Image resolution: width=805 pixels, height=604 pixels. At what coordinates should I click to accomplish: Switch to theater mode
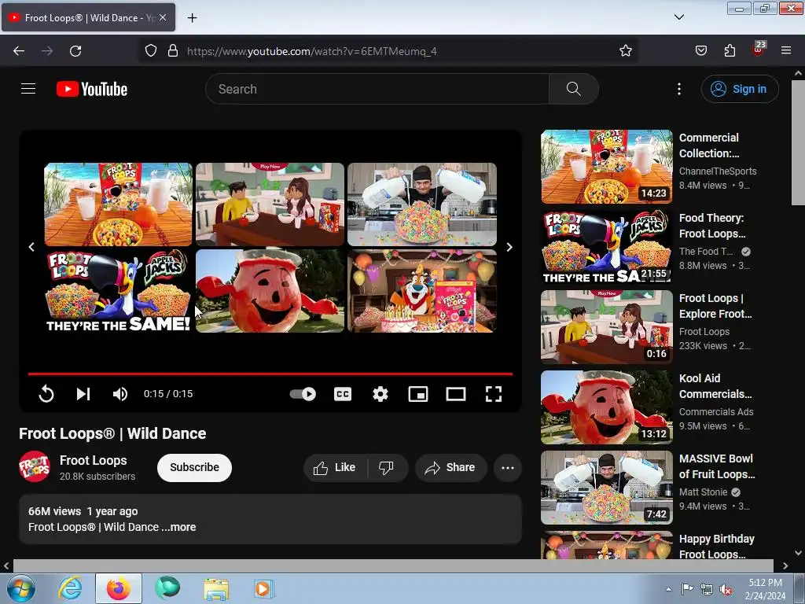click(456, 394)
